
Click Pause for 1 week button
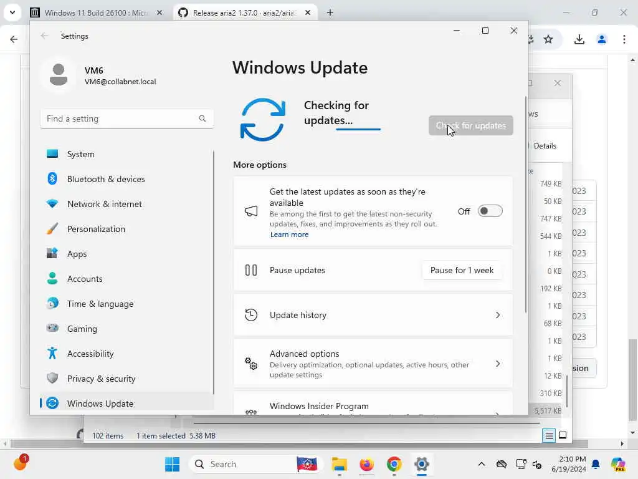(x=462, y=270)
